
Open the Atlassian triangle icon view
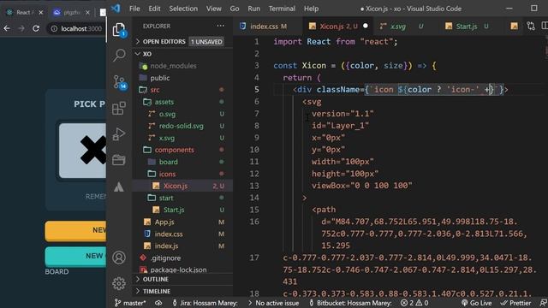tap(119, 187)
